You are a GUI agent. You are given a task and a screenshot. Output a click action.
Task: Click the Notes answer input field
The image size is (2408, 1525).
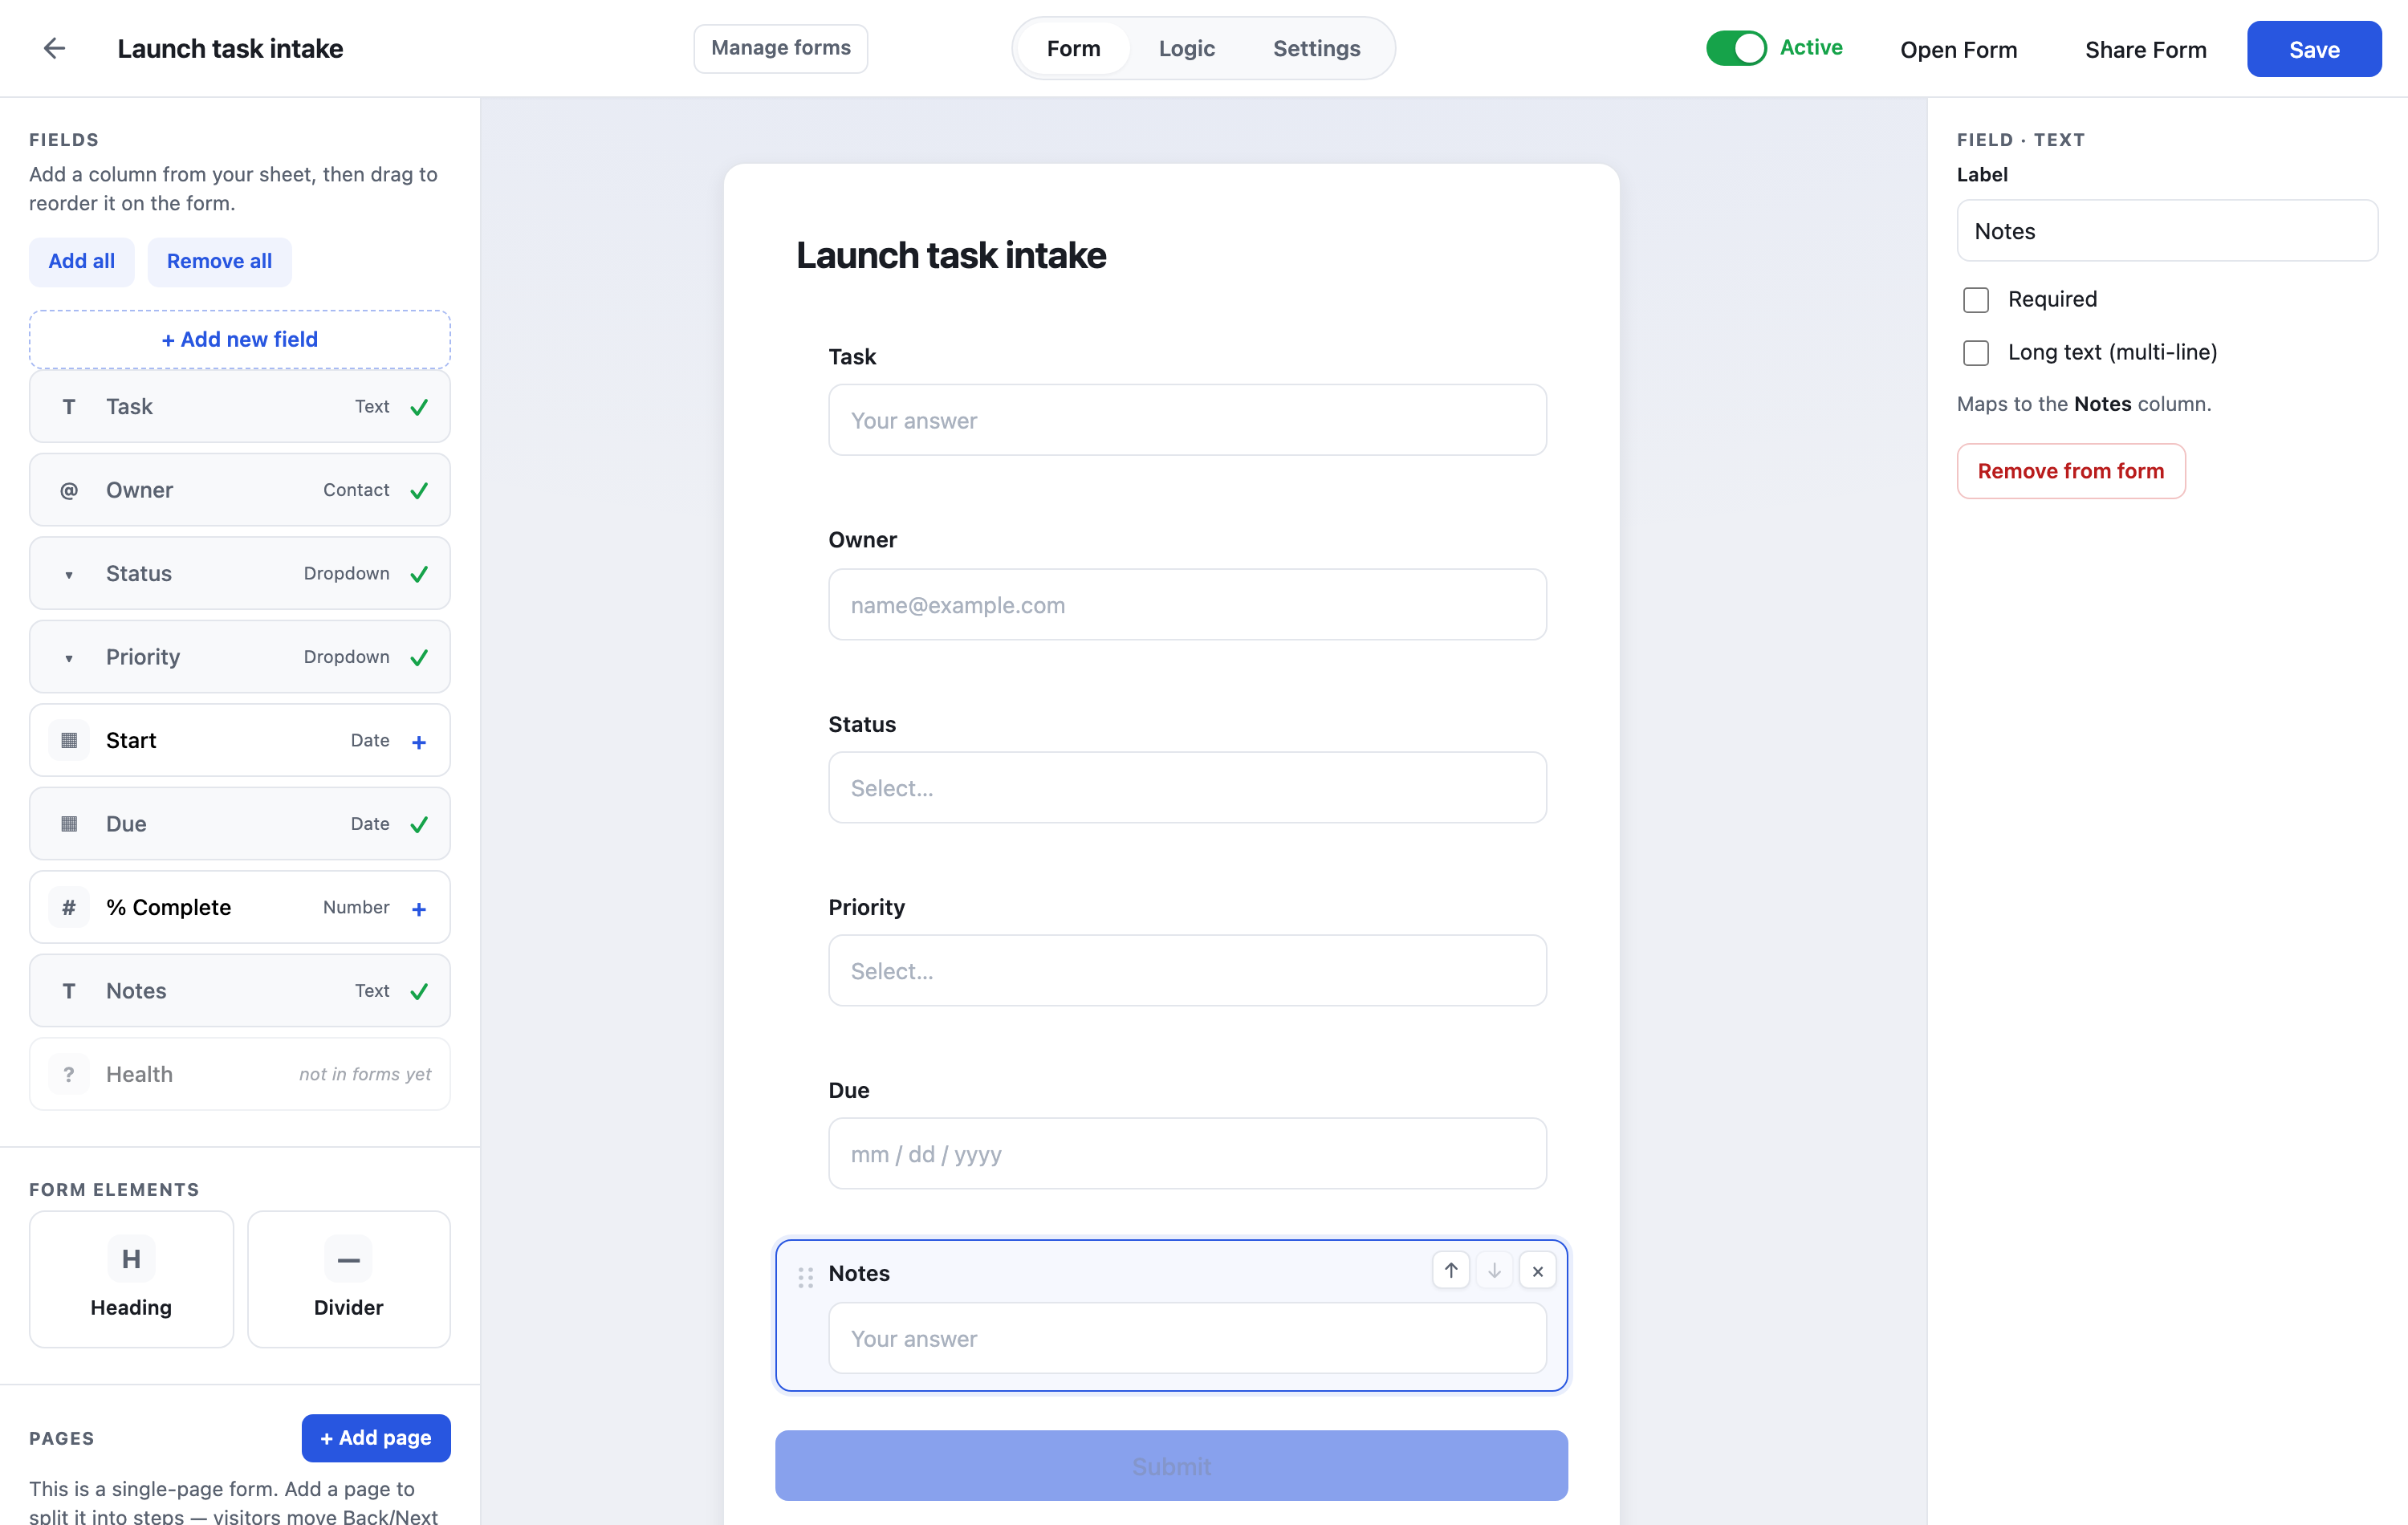[x=1187, y=1338]
